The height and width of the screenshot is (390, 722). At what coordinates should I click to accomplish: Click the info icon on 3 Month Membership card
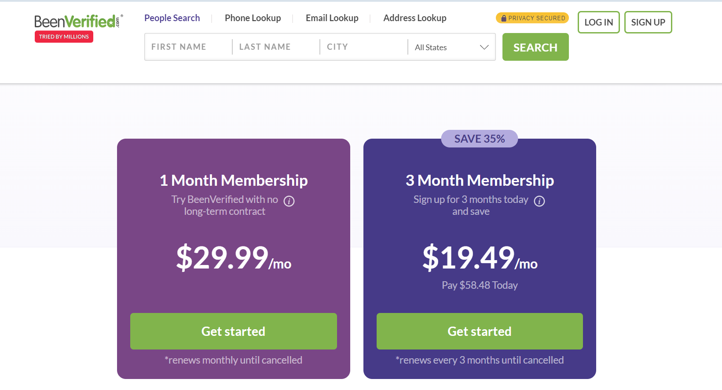point(539,201)
